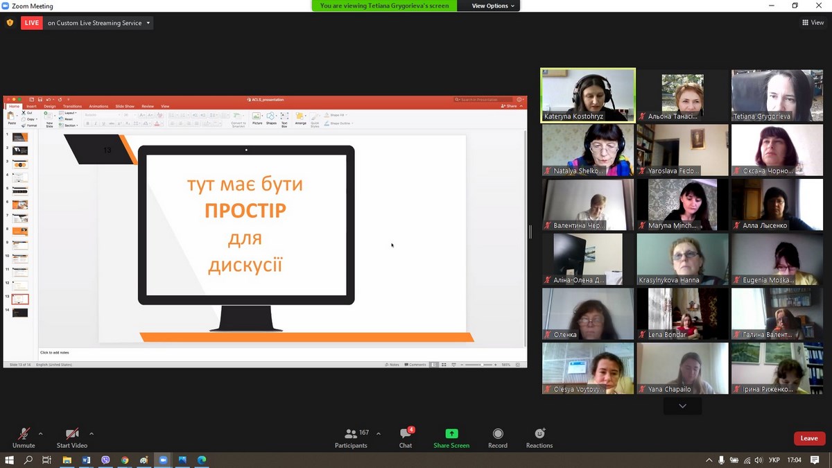Image resolution: width=832 pixels, height=468 pixels.
Task: Open the Chat panel
Action: point(406,434)
